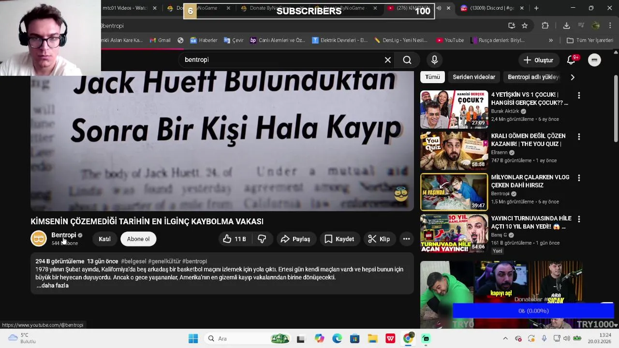Open Windows Start menu
The width and height of the screenshot is (619, 348).
(193, 338)
